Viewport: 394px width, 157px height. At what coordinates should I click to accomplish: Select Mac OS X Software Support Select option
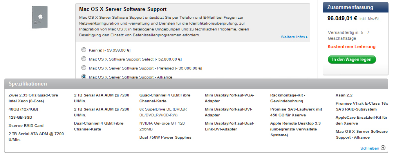click(x=84, y=59)
